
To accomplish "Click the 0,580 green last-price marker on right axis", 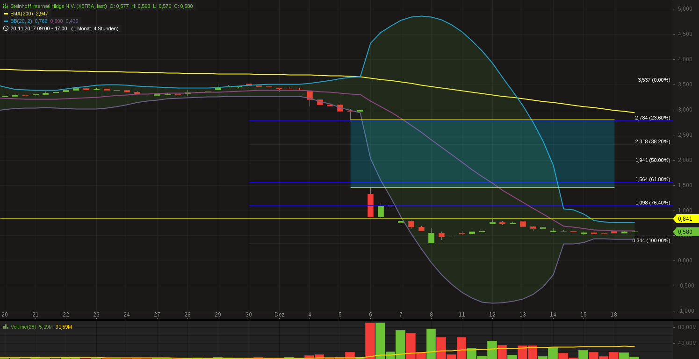I will [x=685, y=231].
